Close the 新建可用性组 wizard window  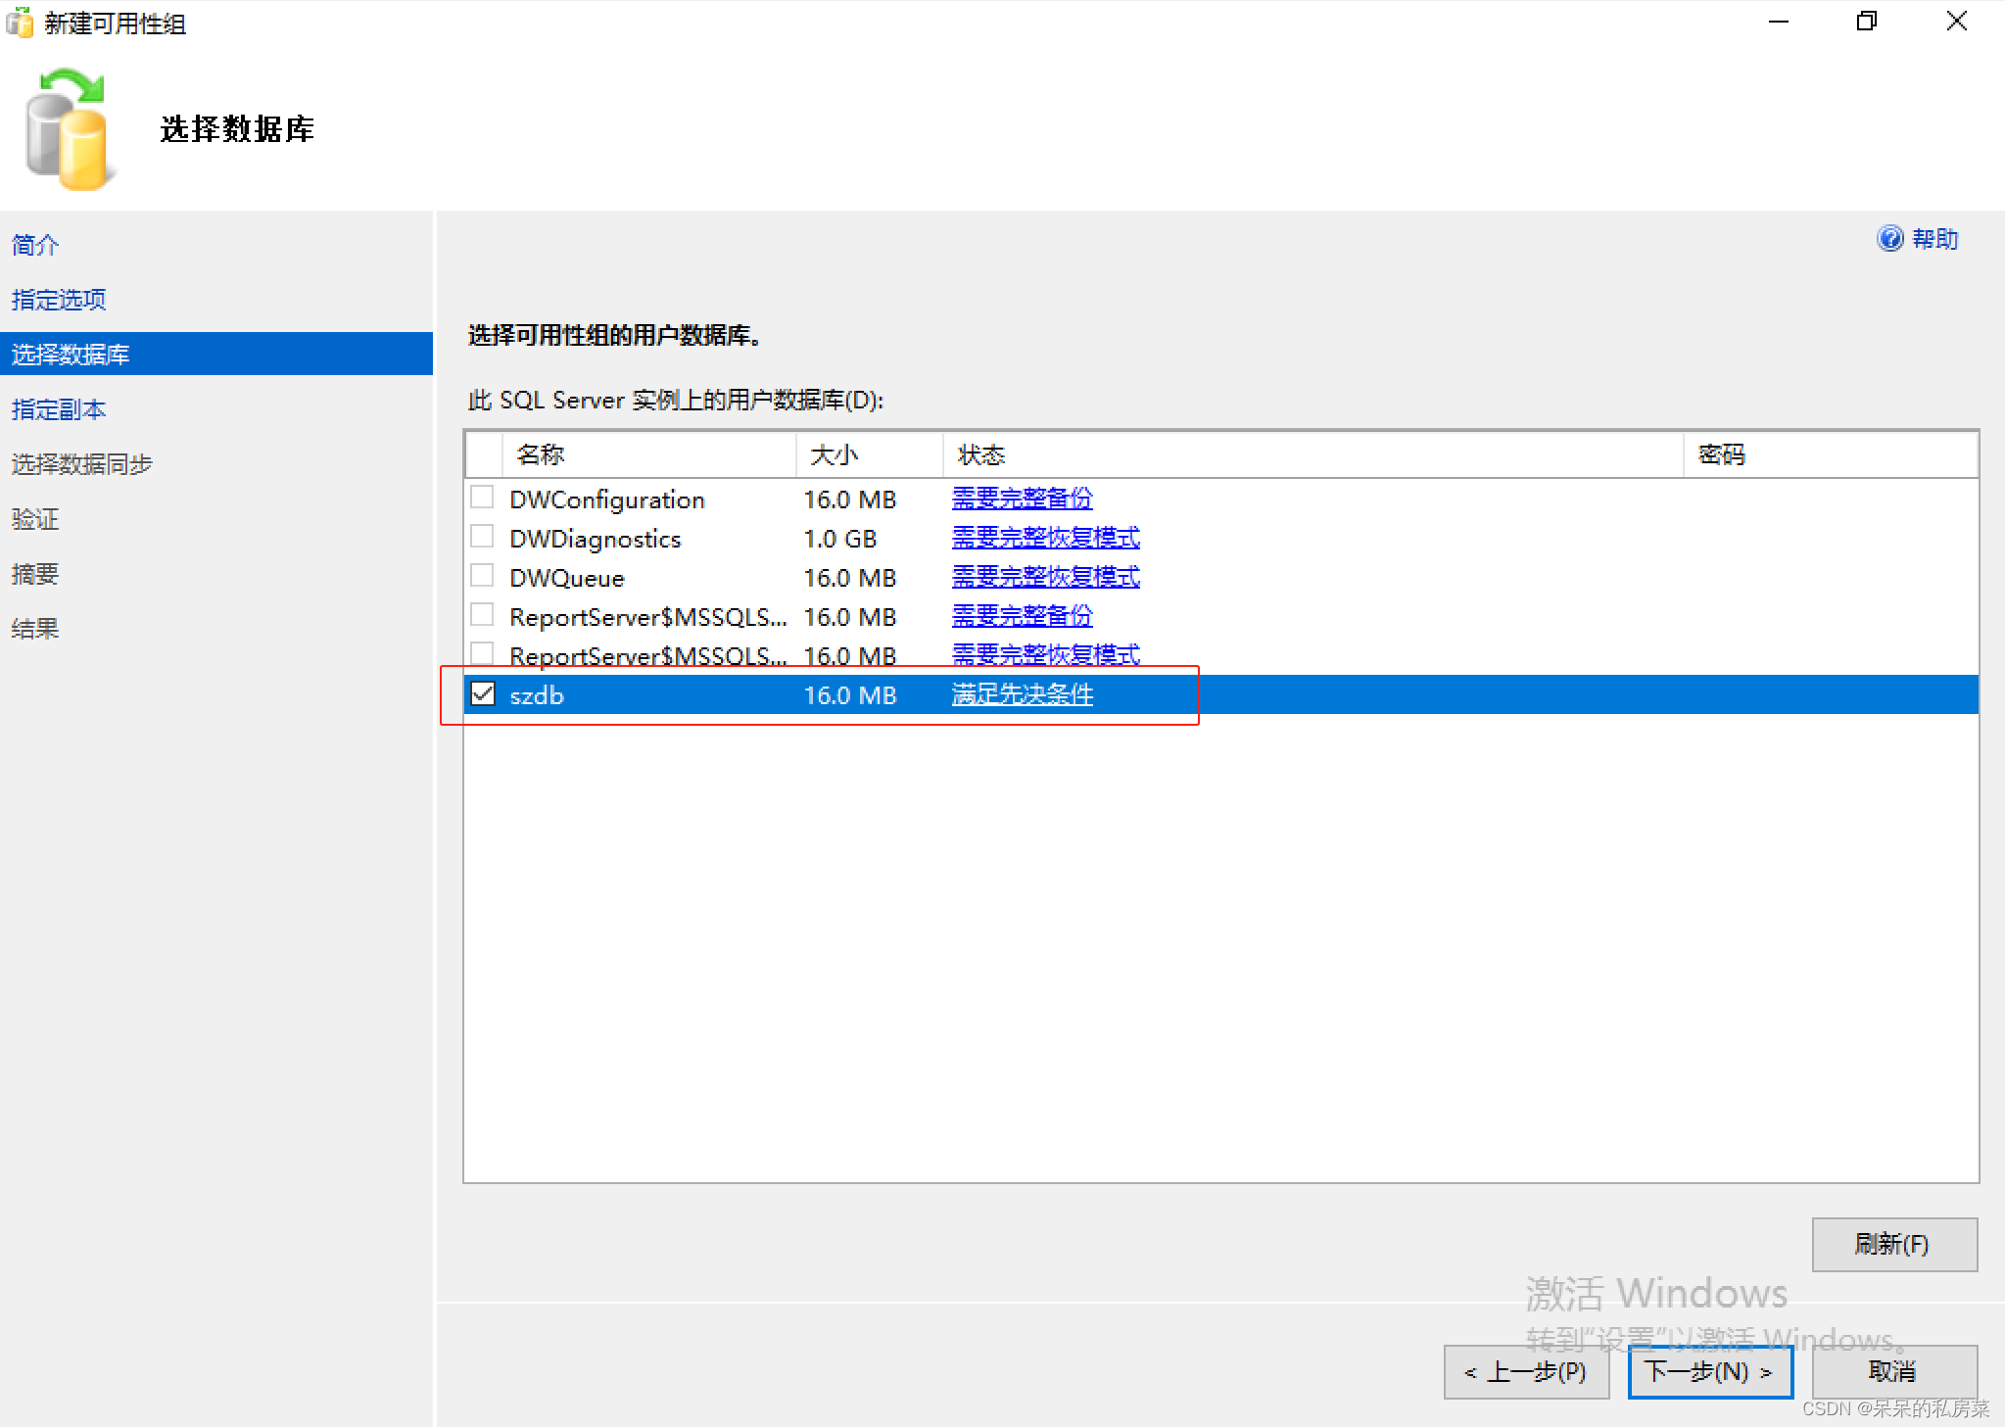(1956, 22)
